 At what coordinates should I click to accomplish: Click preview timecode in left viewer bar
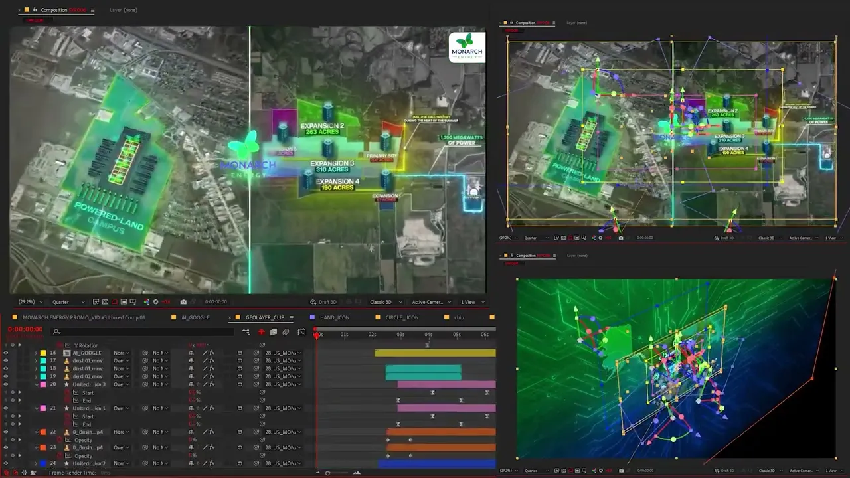[x=216, y=302]
